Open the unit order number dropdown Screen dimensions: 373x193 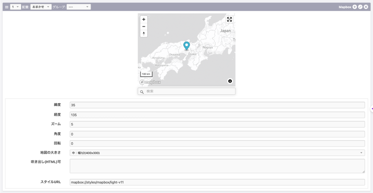pyautogui.click(x=15, y=7)
